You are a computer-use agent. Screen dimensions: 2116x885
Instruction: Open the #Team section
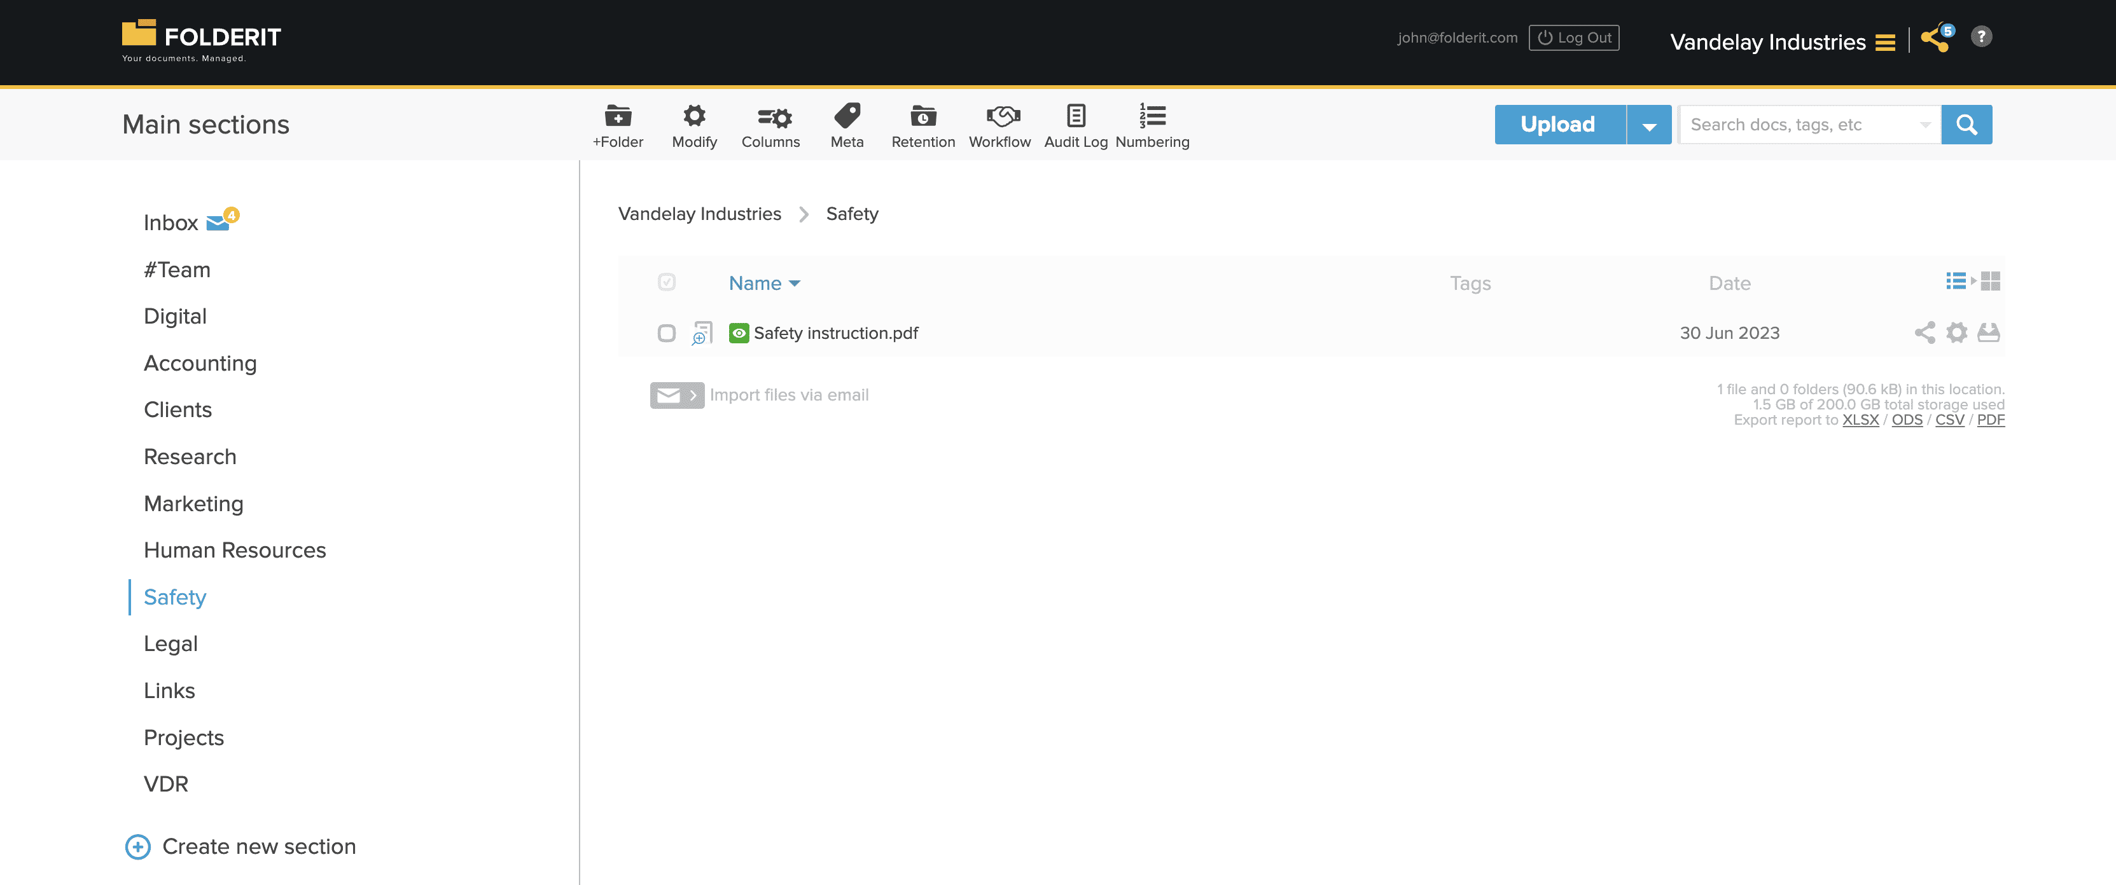point(177,270)
